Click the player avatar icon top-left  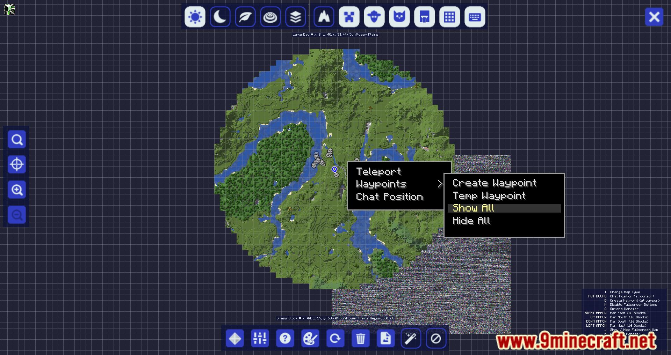(x=9, y=9)
